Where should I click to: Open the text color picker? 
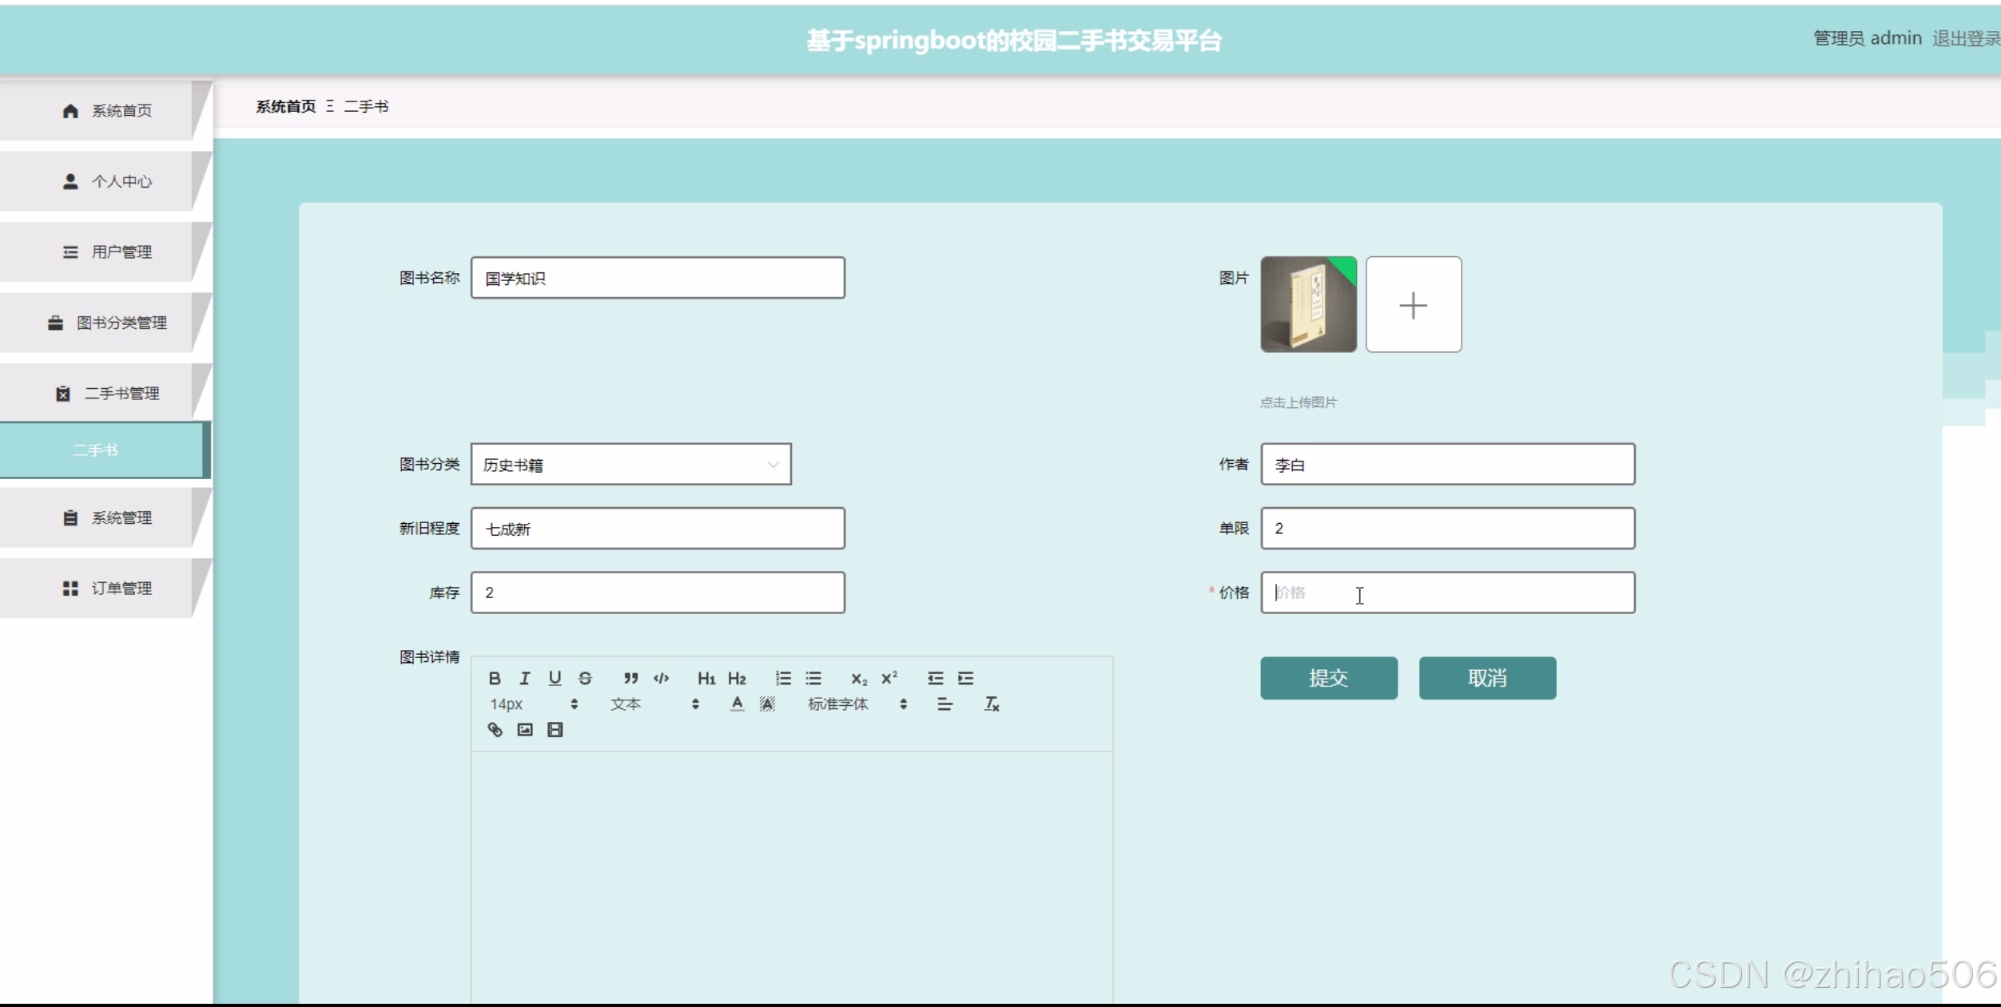click(737, 704)
